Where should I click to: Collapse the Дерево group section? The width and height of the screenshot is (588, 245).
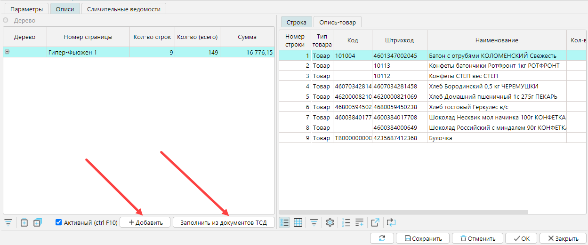click(6, 21)
